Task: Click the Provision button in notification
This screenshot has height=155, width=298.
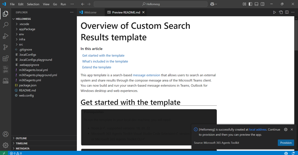Action: pyautogui.click(x=286, y=143)
